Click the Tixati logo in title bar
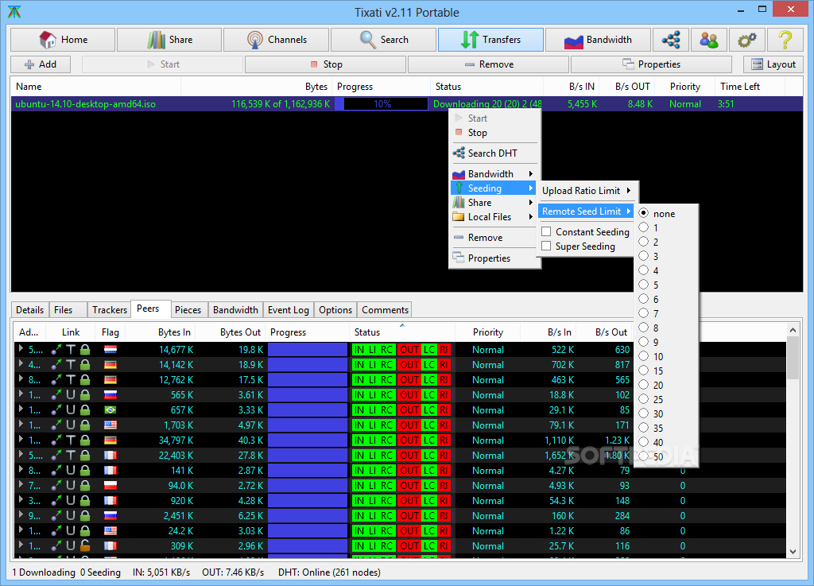Image resolution: width=814 pixels, height=586 pixels. [14, 12]
